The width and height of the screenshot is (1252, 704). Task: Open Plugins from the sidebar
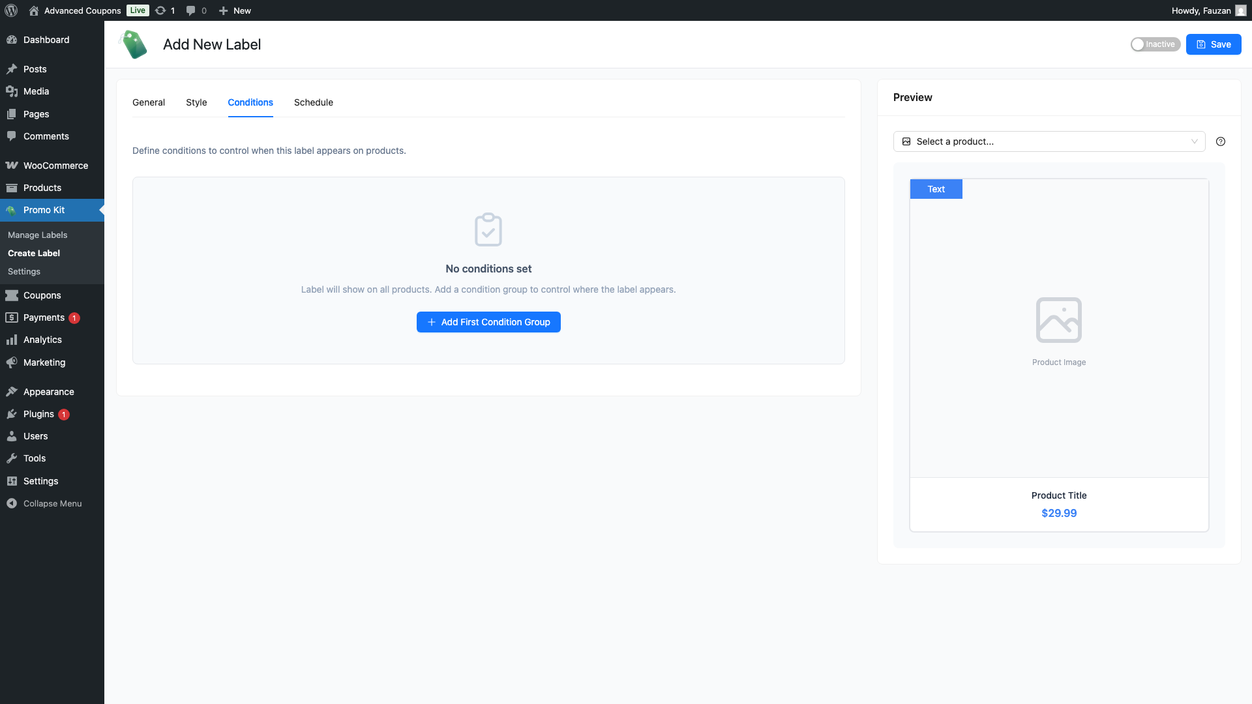click(x=38, y=414)
